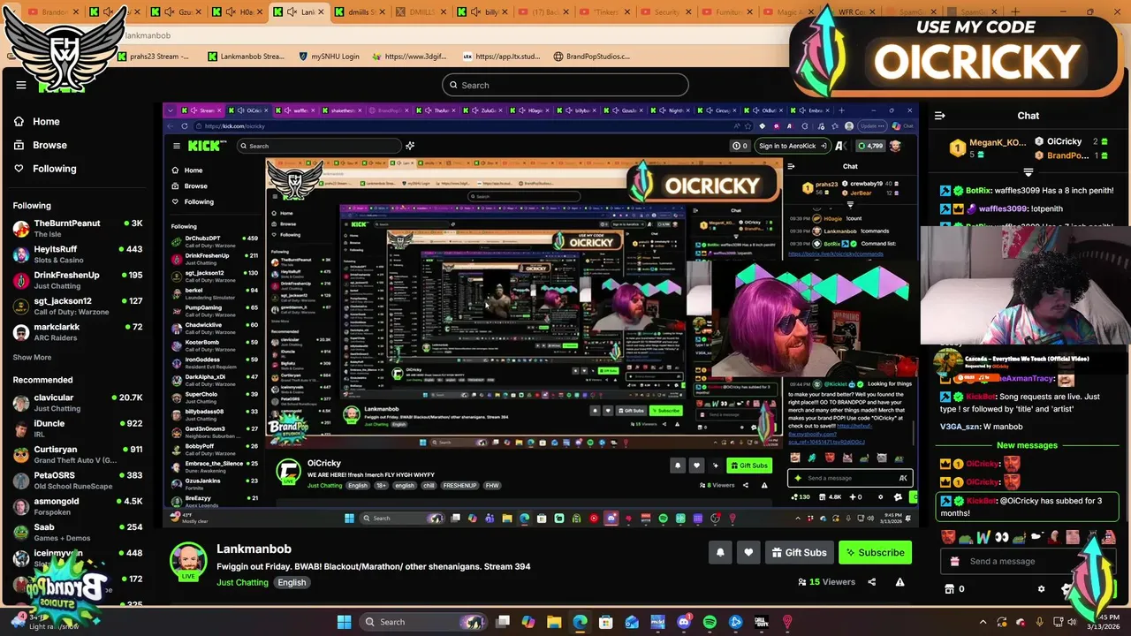Open Home in the outer Kick sidebar

(37, 122)
